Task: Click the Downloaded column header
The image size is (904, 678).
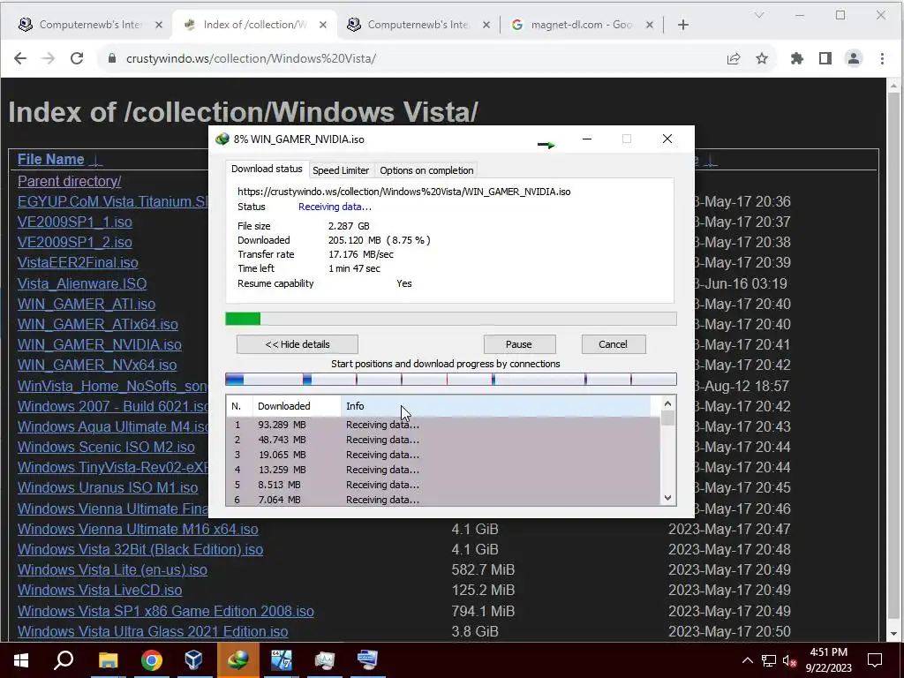Action: point(297,406)
